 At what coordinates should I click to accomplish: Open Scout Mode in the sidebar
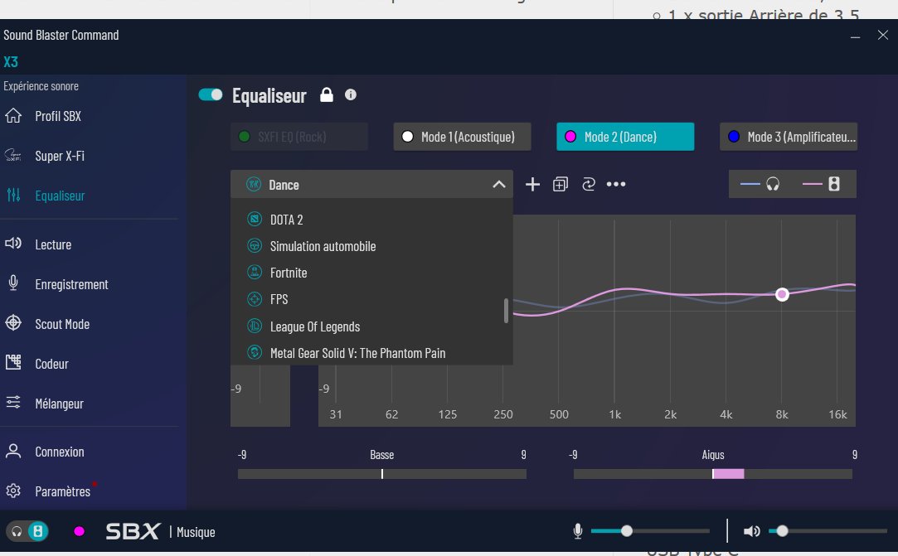(x=61, y=324)
